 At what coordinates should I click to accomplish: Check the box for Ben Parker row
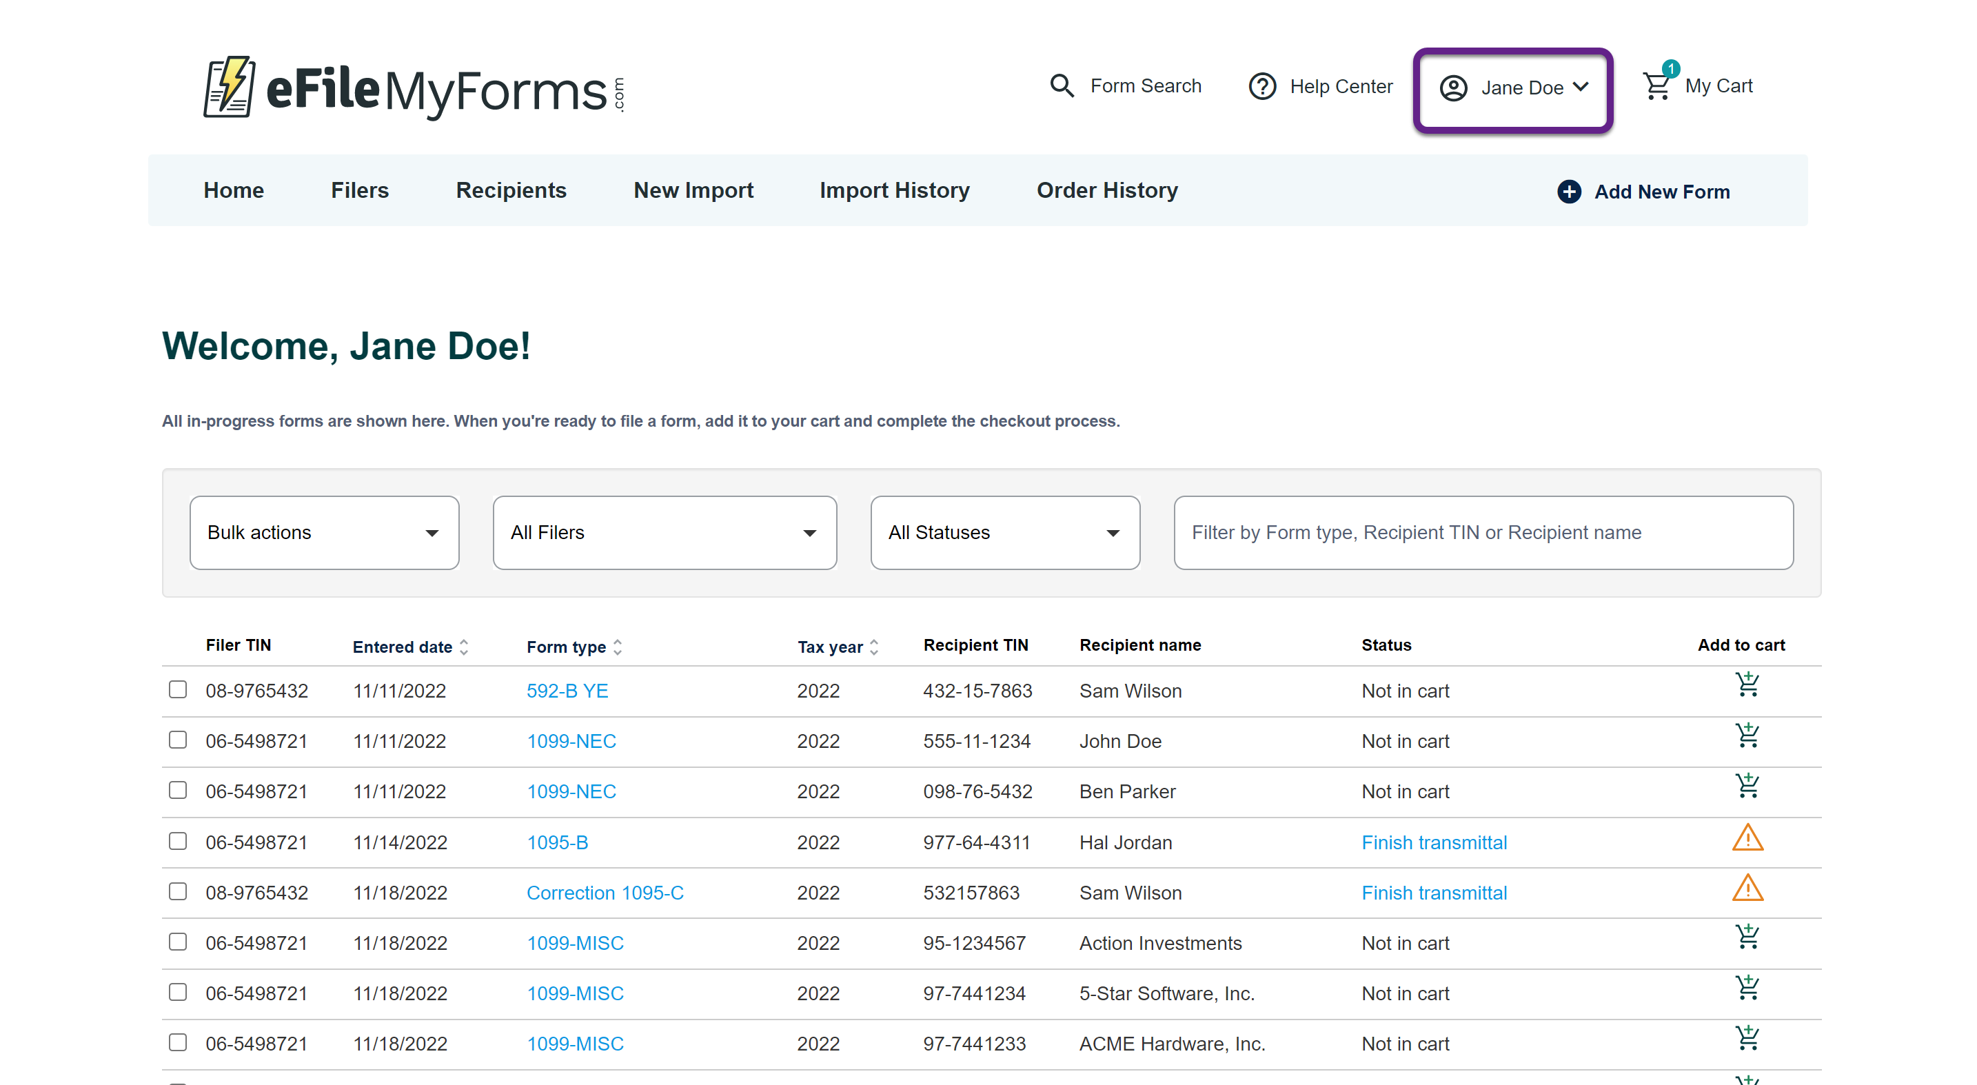[178, 789]
